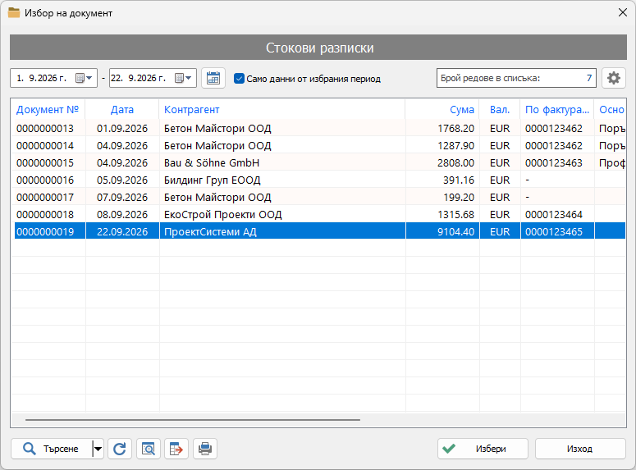
Task: Select document 0000000013 row
Action: (x=320, y=128)
